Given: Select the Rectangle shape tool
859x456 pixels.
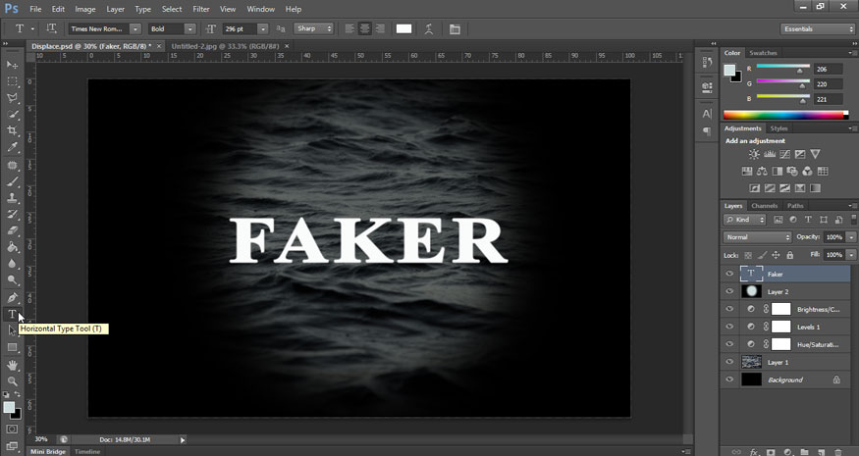Looking at the screenshot, I should pyautogui.click(x=12, y=347).
